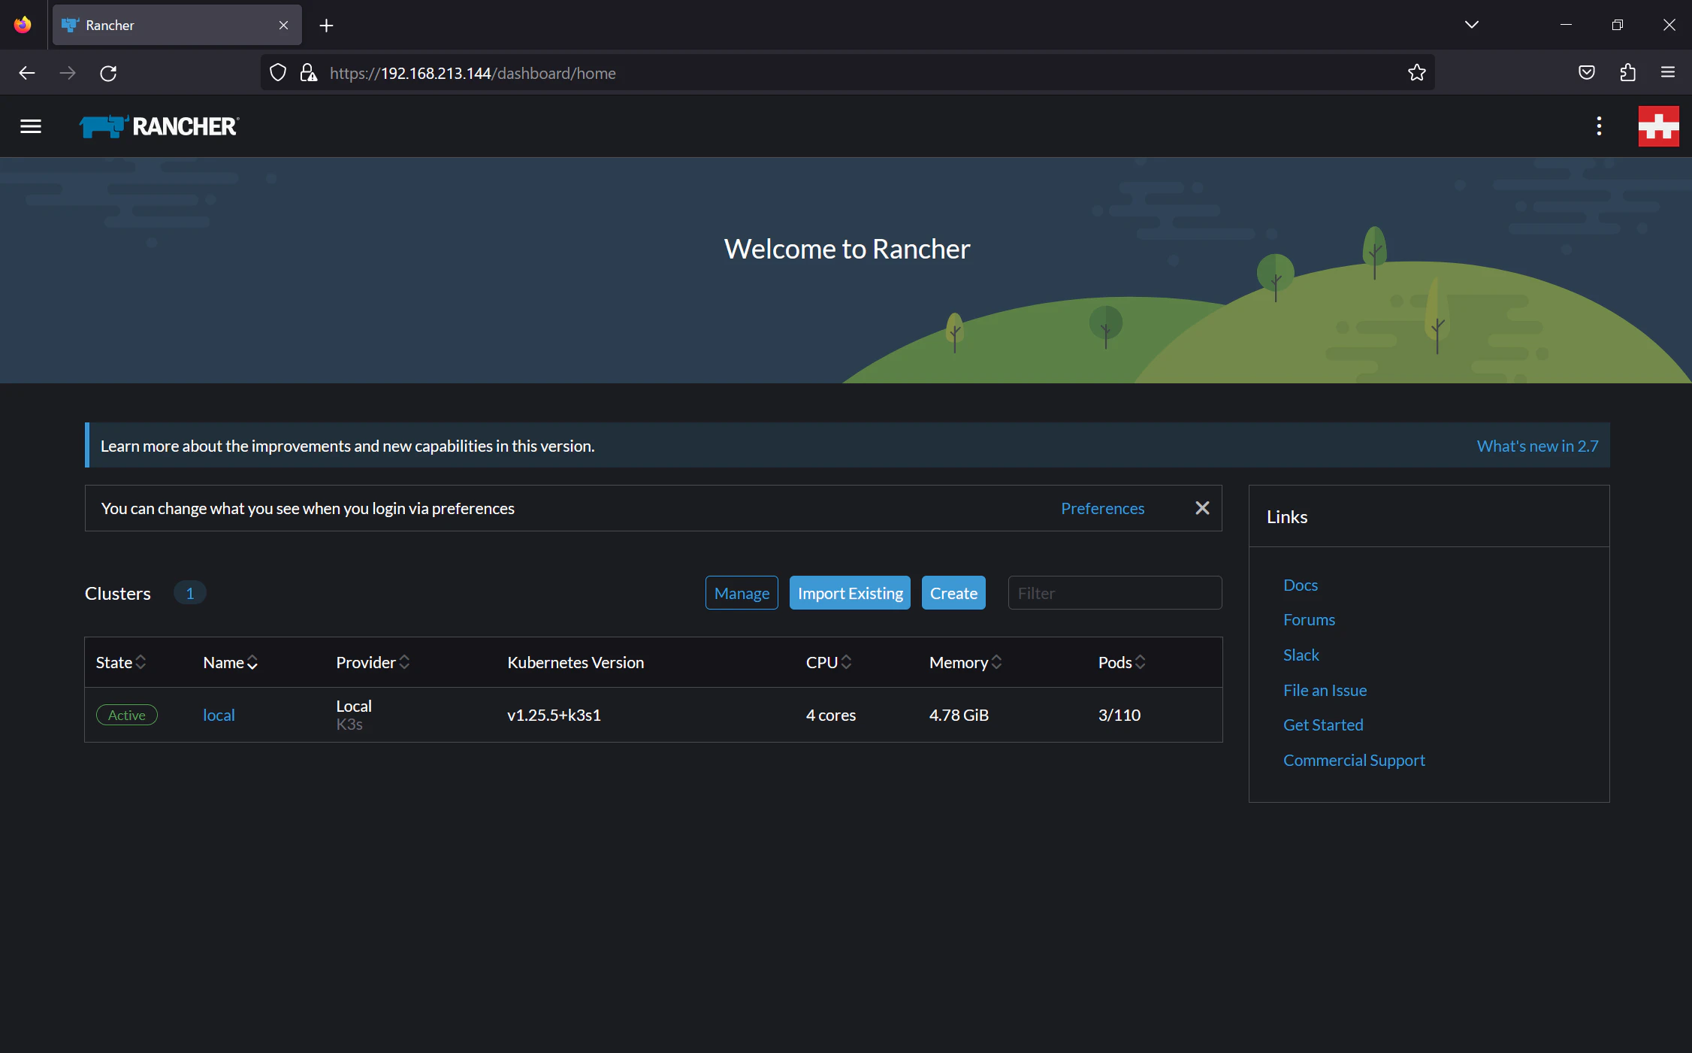Screen dimensions: 1692x1053
Task: Click the Rancher logo
Action: click(x=159, y=126)
